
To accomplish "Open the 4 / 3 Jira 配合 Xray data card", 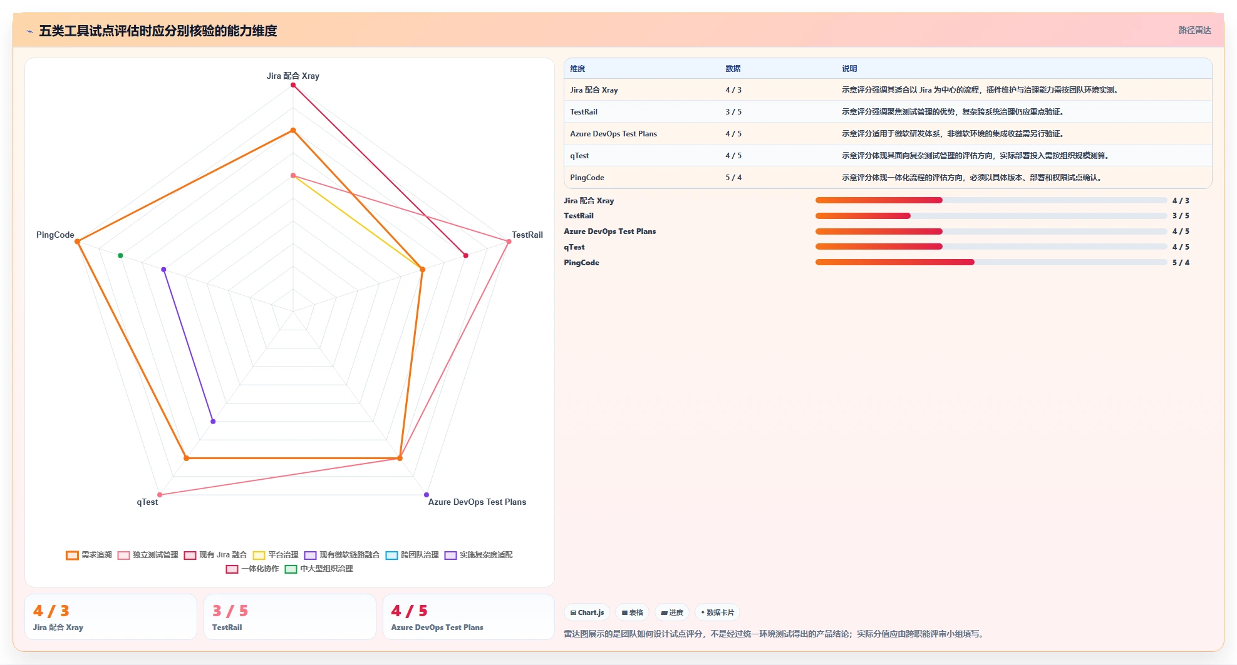I will point(111,617).
